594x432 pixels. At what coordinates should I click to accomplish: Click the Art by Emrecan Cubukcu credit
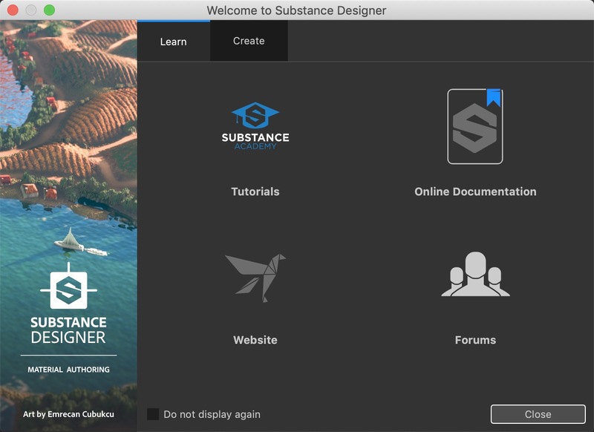coord(68,414)
